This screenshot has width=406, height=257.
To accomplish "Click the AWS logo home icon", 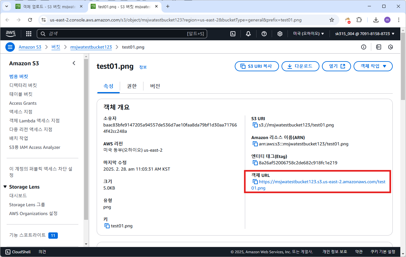I will 11,33.
